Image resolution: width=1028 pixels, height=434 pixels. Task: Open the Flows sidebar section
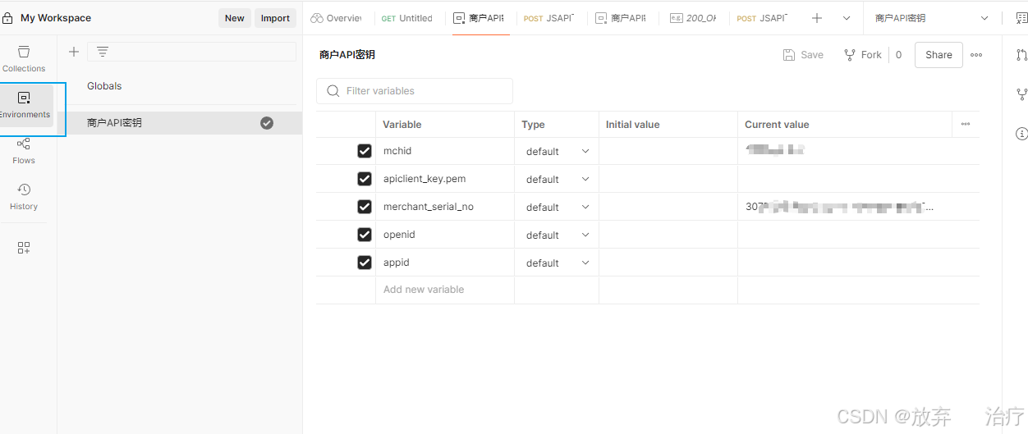(x=24, y=151)
